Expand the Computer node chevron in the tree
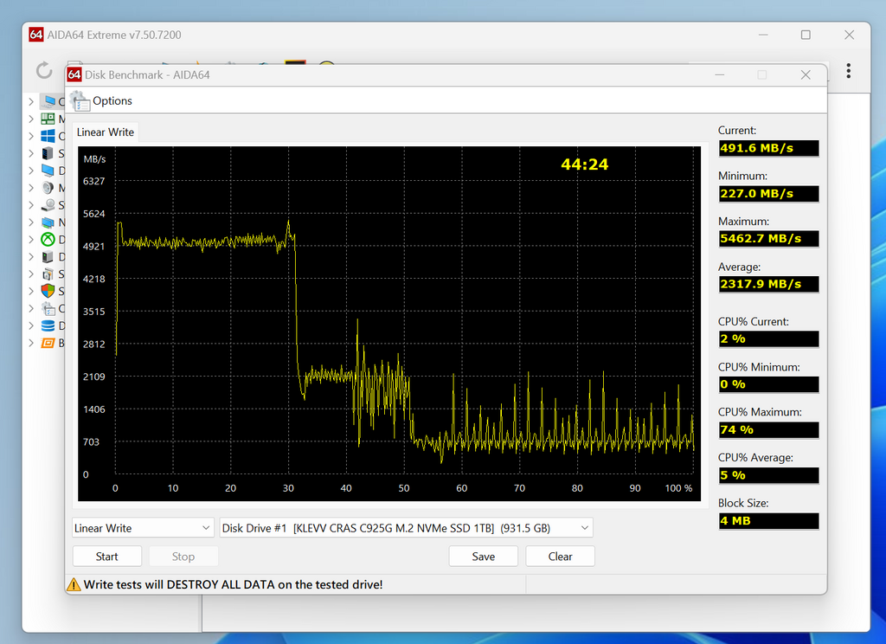This screenshot has width=886, height=644. (x=31, y=102)
